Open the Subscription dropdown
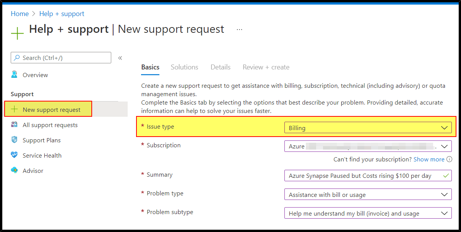 coord(368,146)
